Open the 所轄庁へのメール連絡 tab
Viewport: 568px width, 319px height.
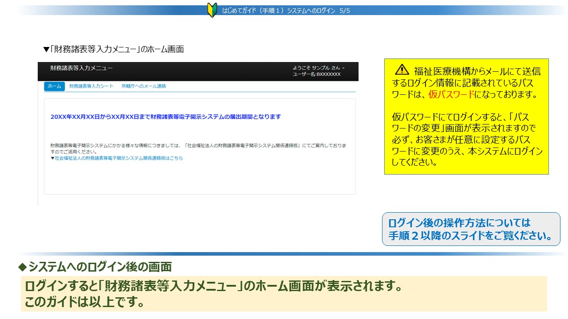point(144,86)
